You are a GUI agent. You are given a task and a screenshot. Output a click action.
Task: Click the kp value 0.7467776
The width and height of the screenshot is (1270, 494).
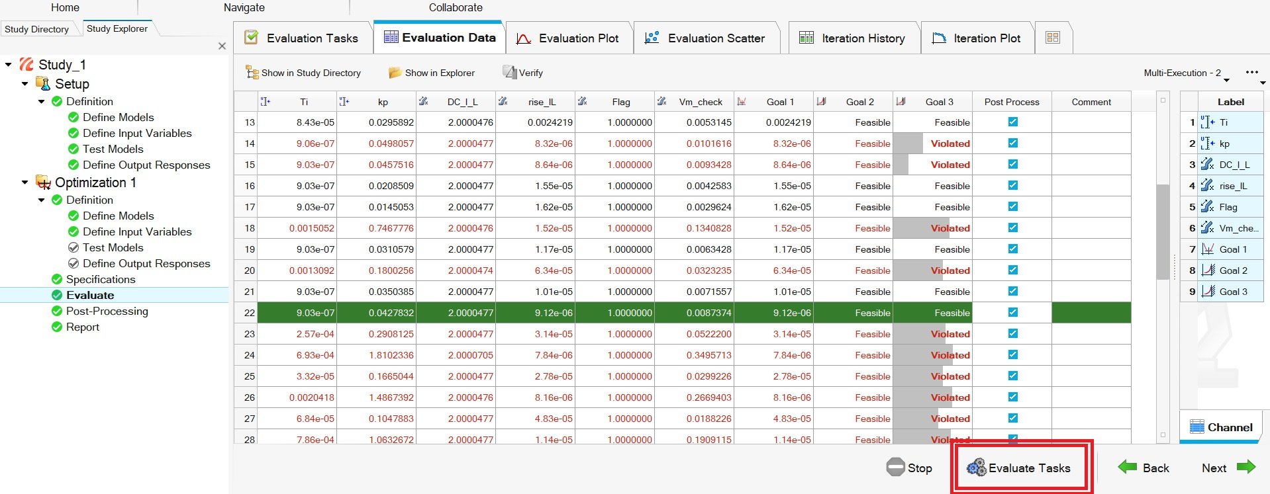click(x=391, y=228)
